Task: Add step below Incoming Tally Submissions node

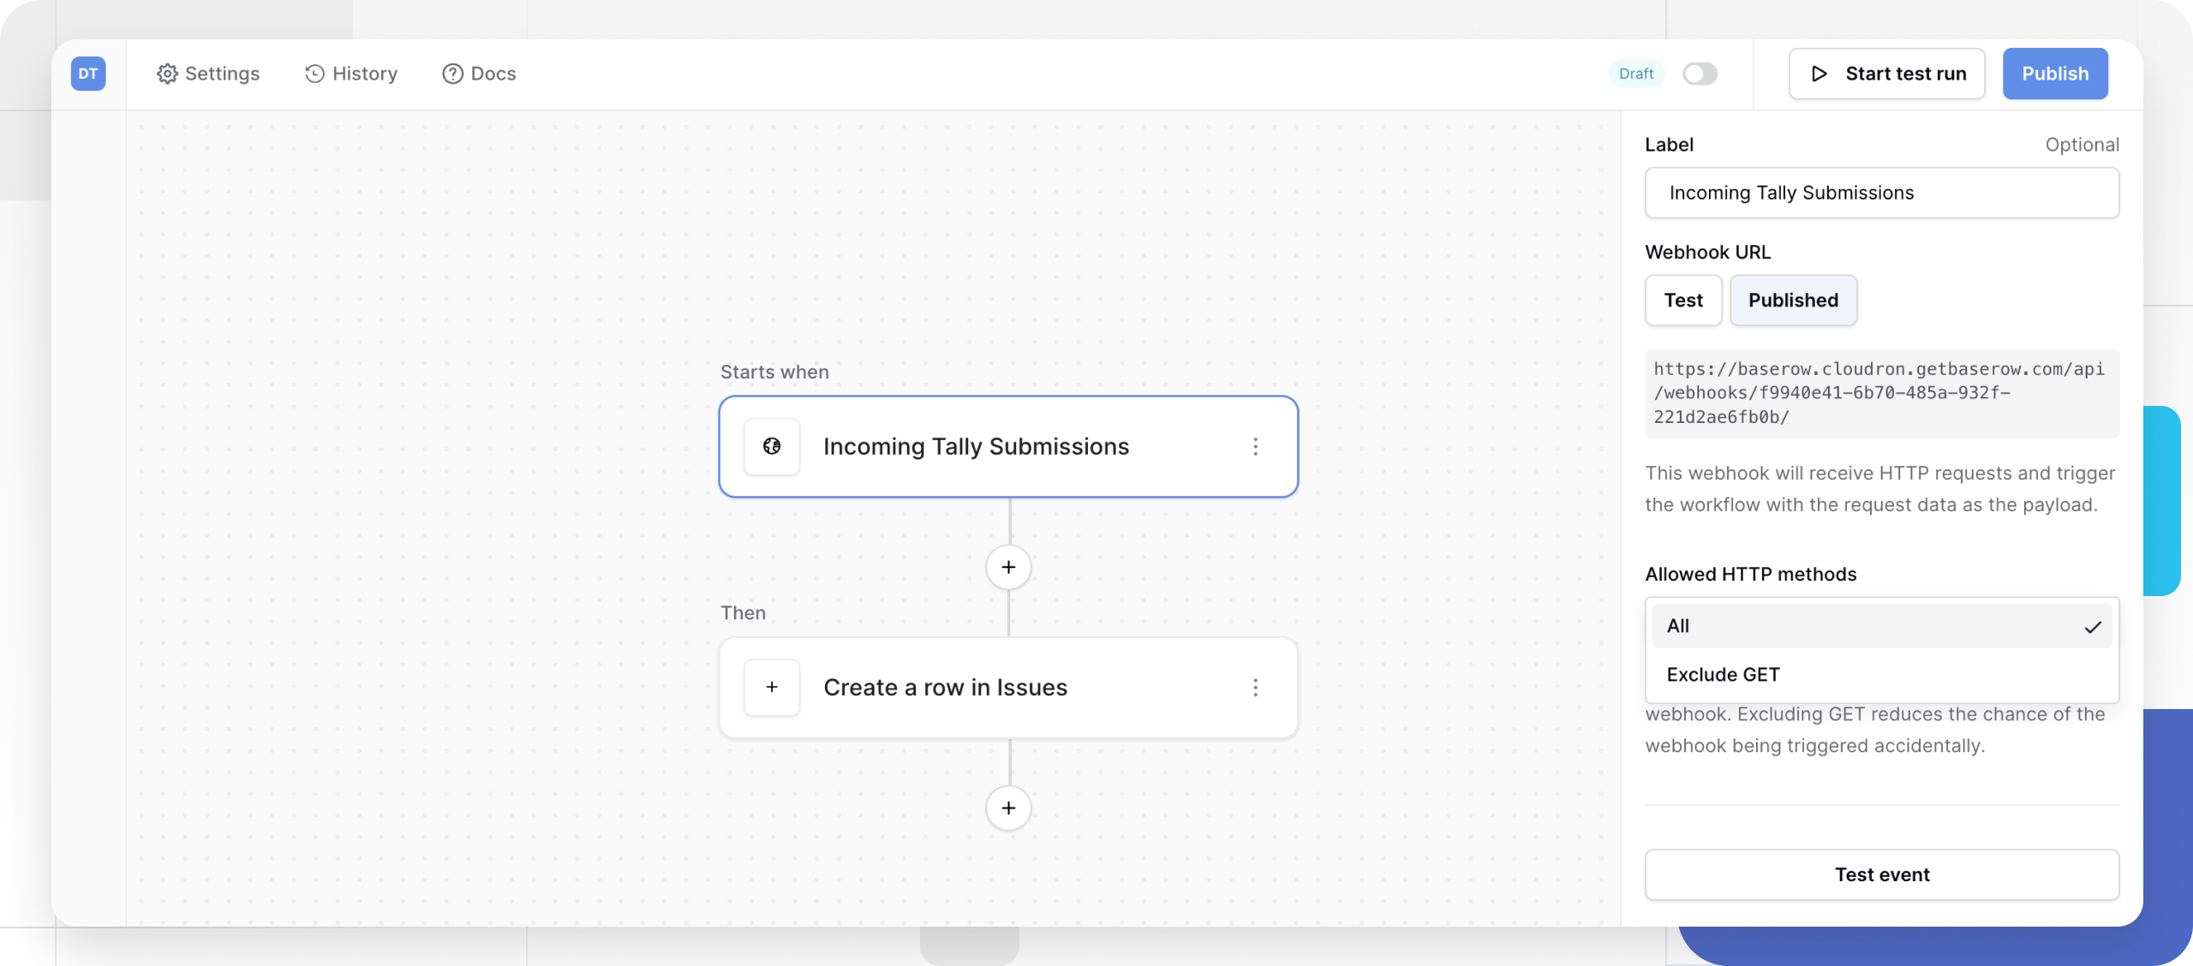Action: pyautogui.click(x=1008, y=567)
